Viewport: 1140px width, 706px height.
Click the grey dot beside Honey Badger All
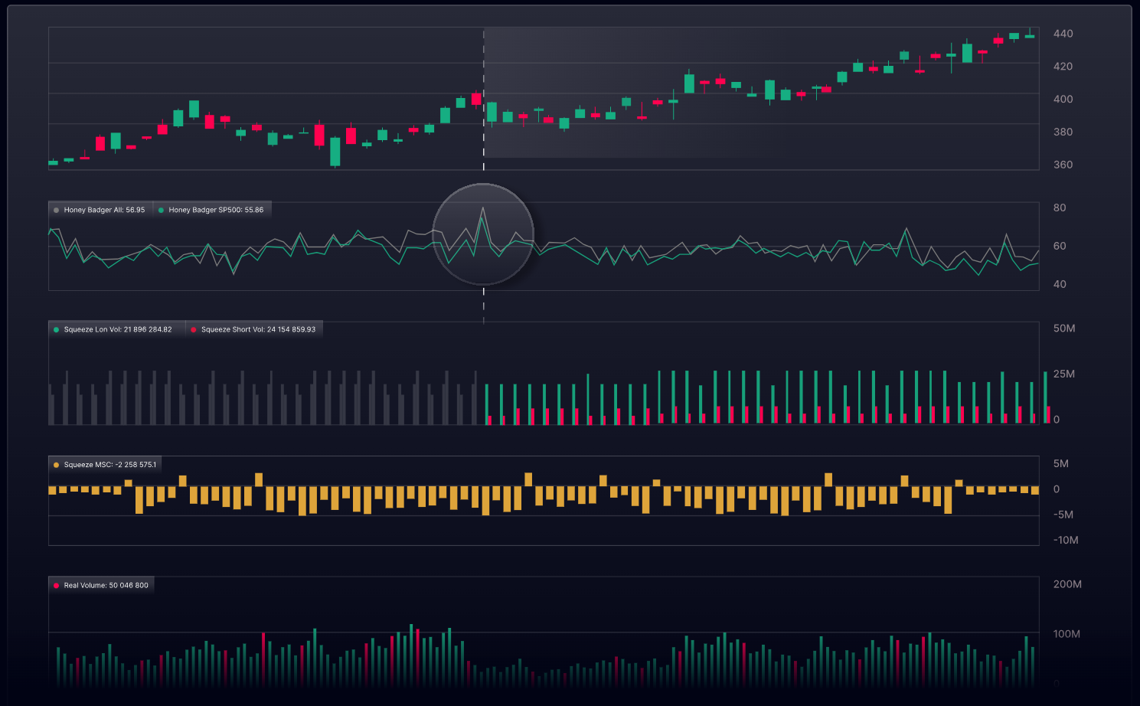tap(56, 210)
